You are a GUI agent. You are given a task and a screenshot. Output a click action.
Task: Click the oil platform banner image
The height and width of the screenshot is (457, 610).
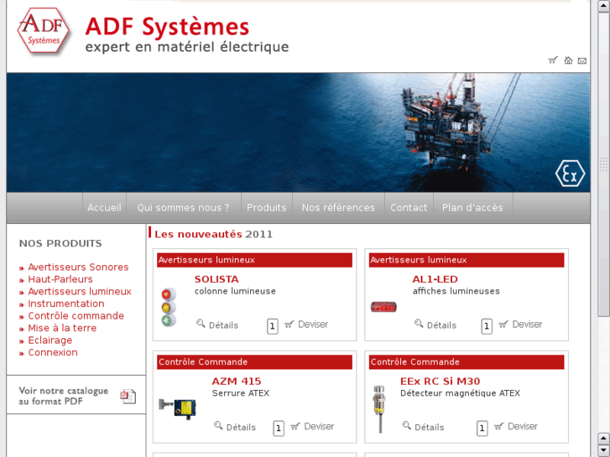click(299, 132)
